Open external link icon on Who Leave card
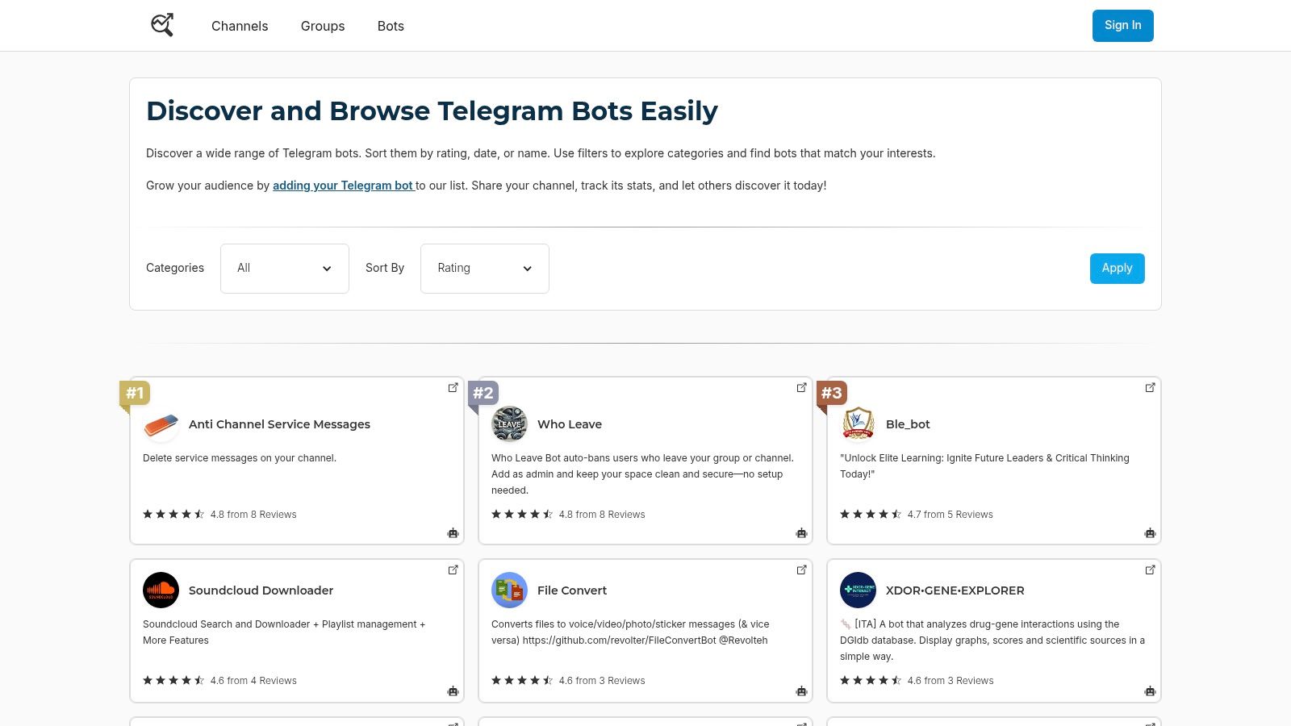This screenshot has width=1291, height=726. click(802, 388)
